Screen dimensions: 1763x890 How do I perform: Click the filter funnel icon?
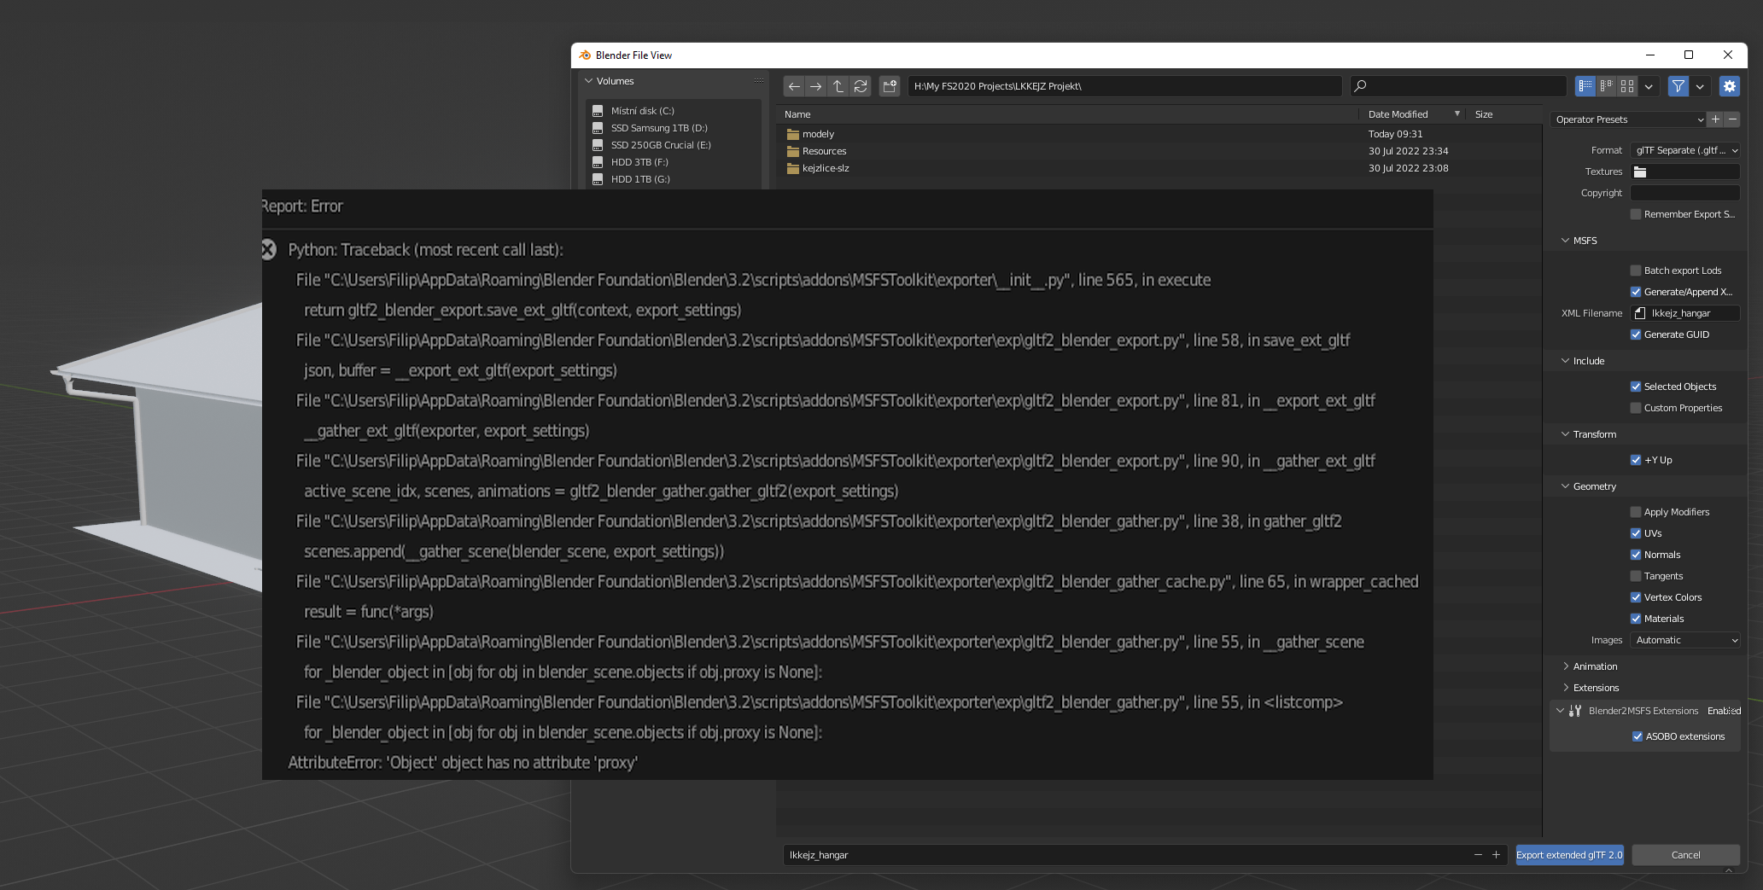click(1678, 85)
